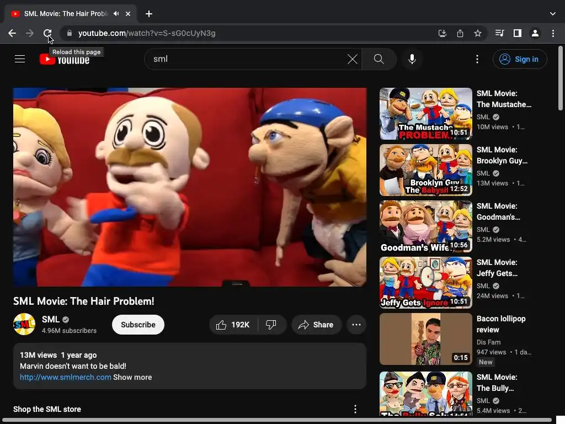
Task: Open more actions ellipsis under video
Action: [356, 325]
